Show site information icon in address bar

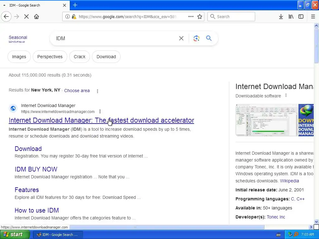pos(67,16)
